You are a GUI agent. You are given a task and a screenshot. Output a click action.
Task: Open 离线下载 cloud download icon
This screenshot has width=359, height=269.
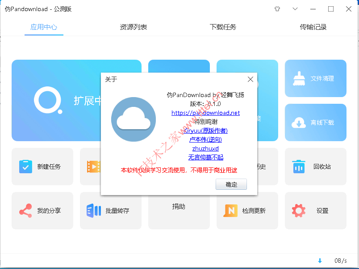pos(299,122)
